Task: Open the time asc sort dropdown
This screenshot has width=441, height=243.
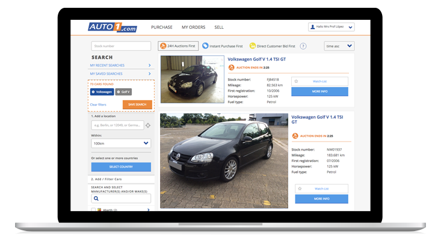Action: [x=339, y=46]
